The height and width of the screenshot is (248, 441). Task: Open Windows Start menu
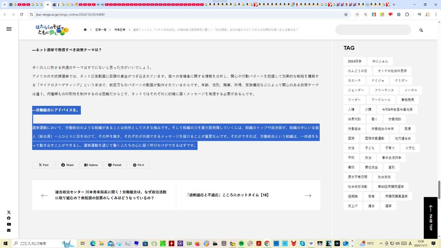[6, 243]
